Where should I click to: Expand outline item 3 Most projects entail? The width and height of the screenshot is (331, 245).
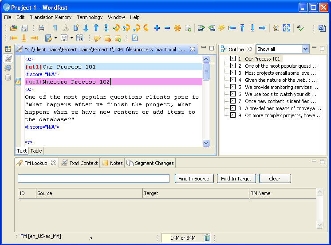232,73
